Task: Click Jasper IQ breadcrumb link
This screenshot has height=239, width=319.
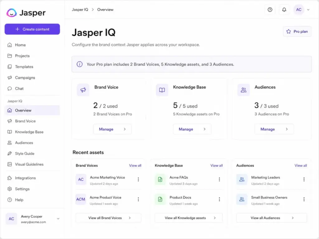Action: (80, 10)
